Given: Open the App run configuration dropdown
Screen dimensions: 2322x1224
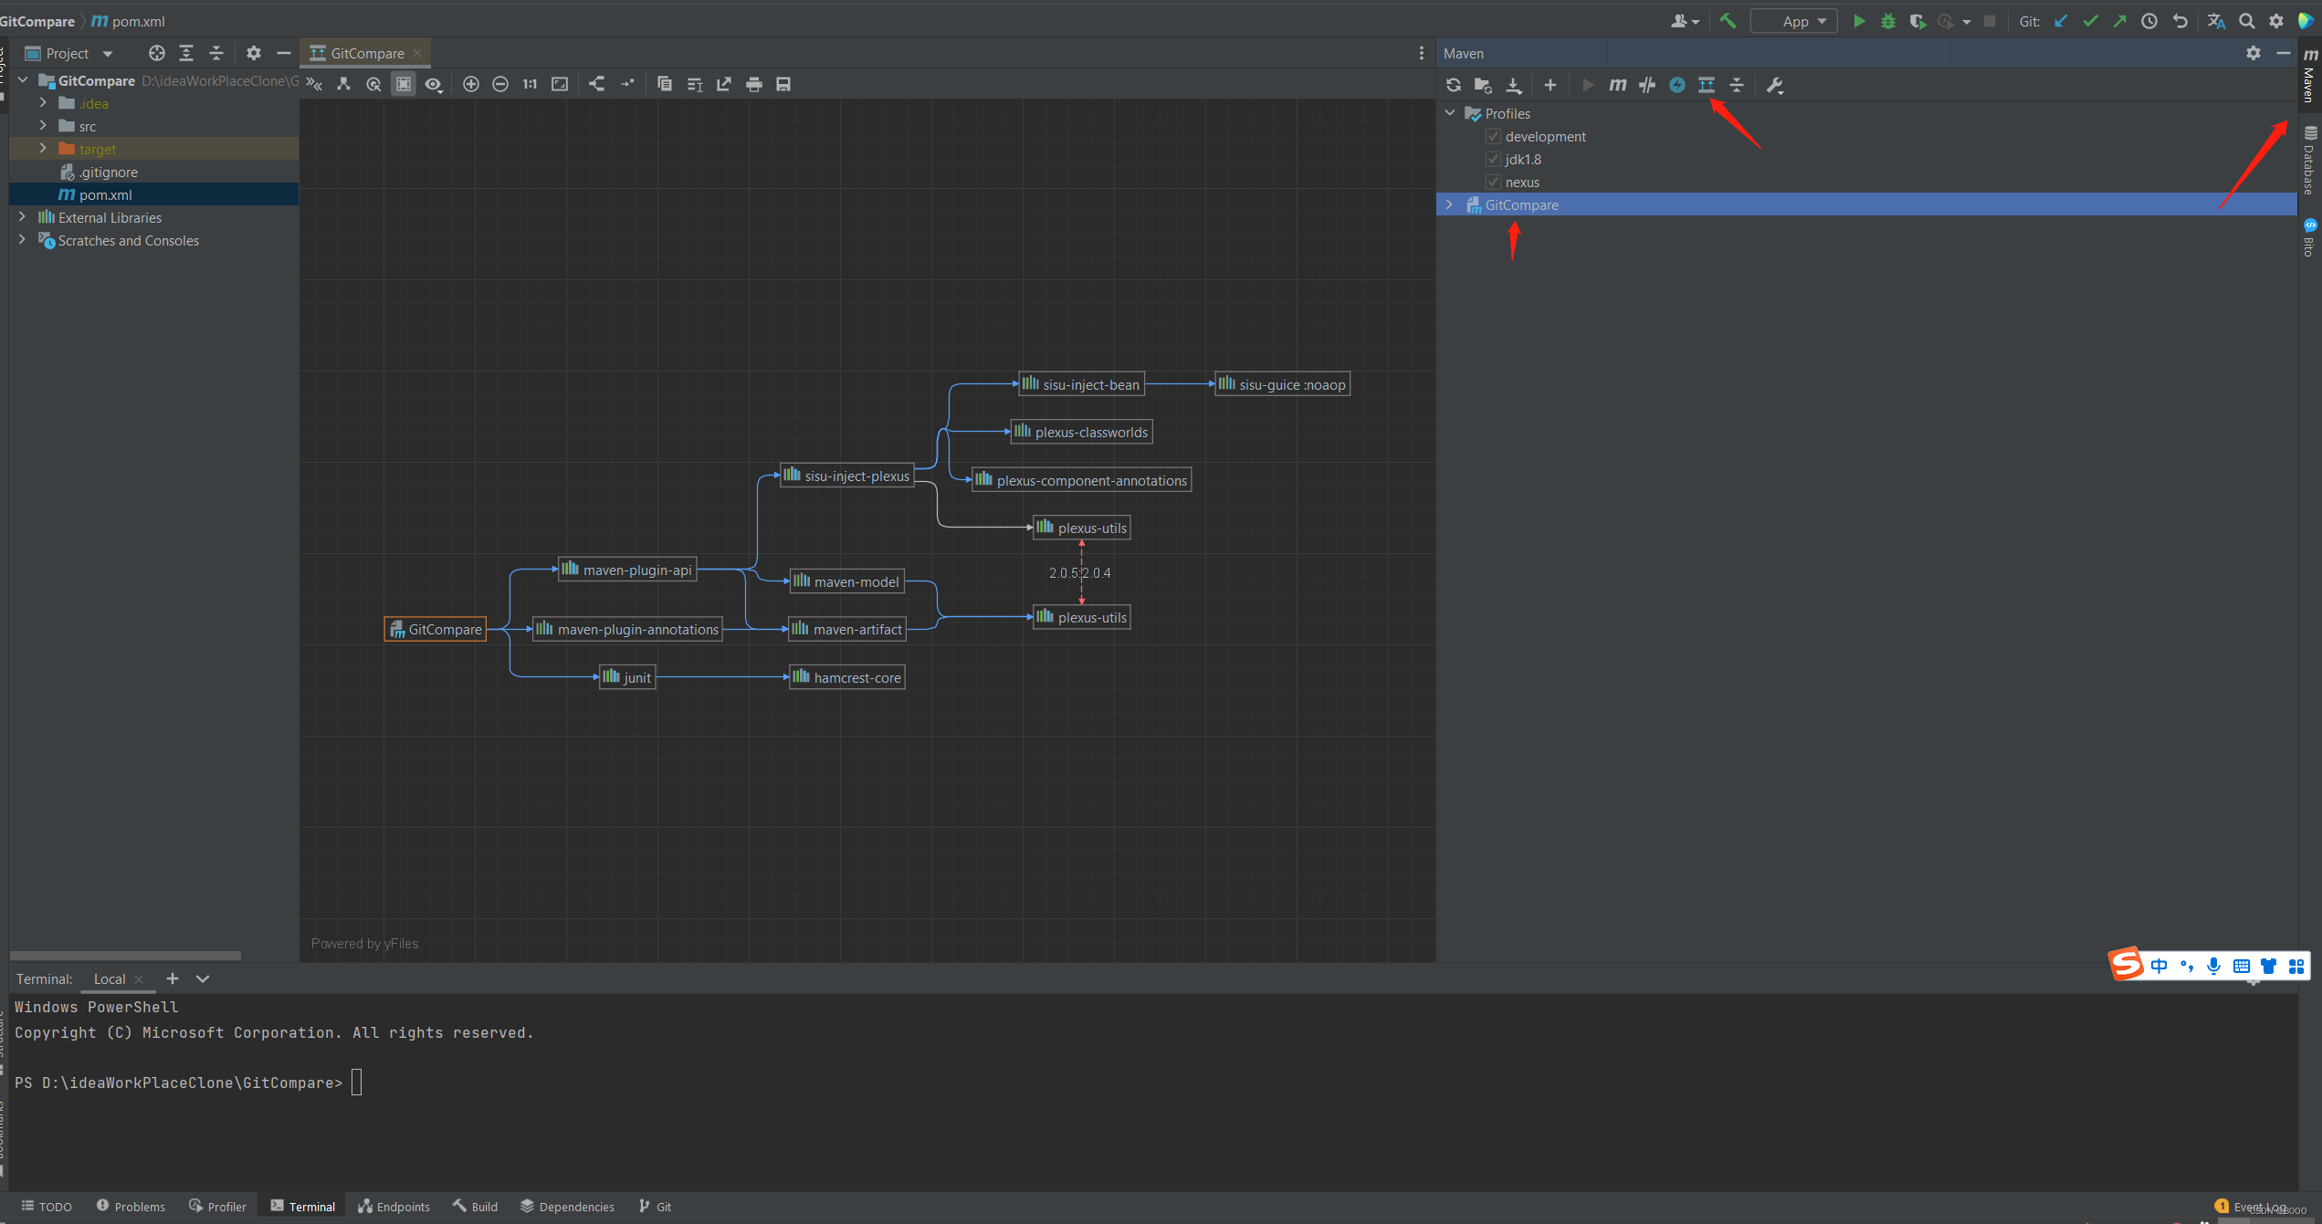Looking at the screenshot, I should tap(1794, 21).
